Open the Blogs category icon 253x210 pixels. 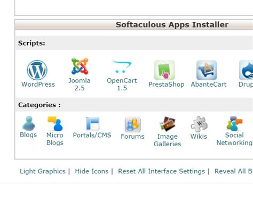[x=28, y=123]
